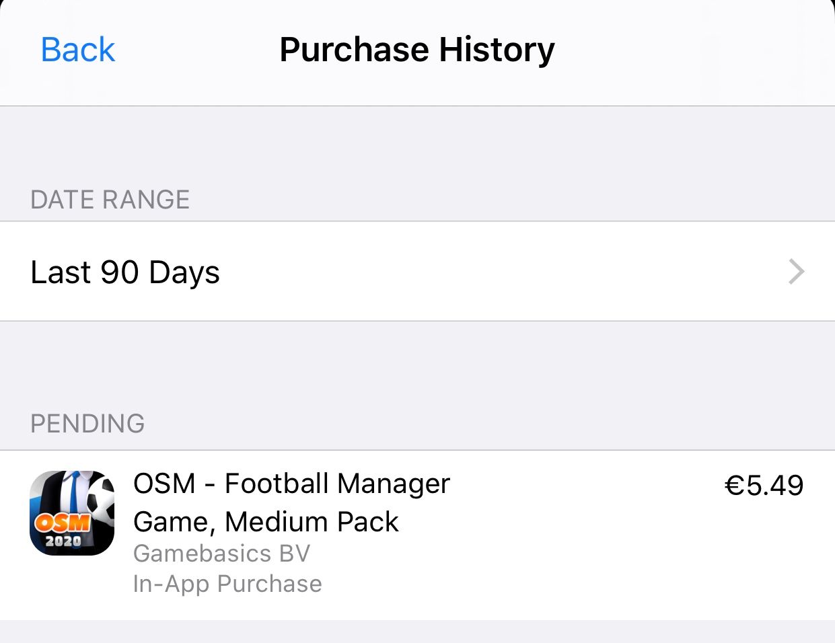835x643 pixels.
Task: Click the blue tie in the OSM icon
Action: (74, 490)
